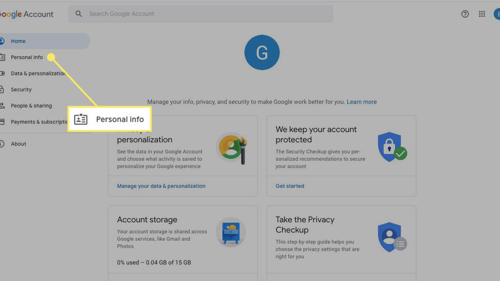Click the security shield with checkmark illustration
This screenshot has height=281, width=500.
392,147
